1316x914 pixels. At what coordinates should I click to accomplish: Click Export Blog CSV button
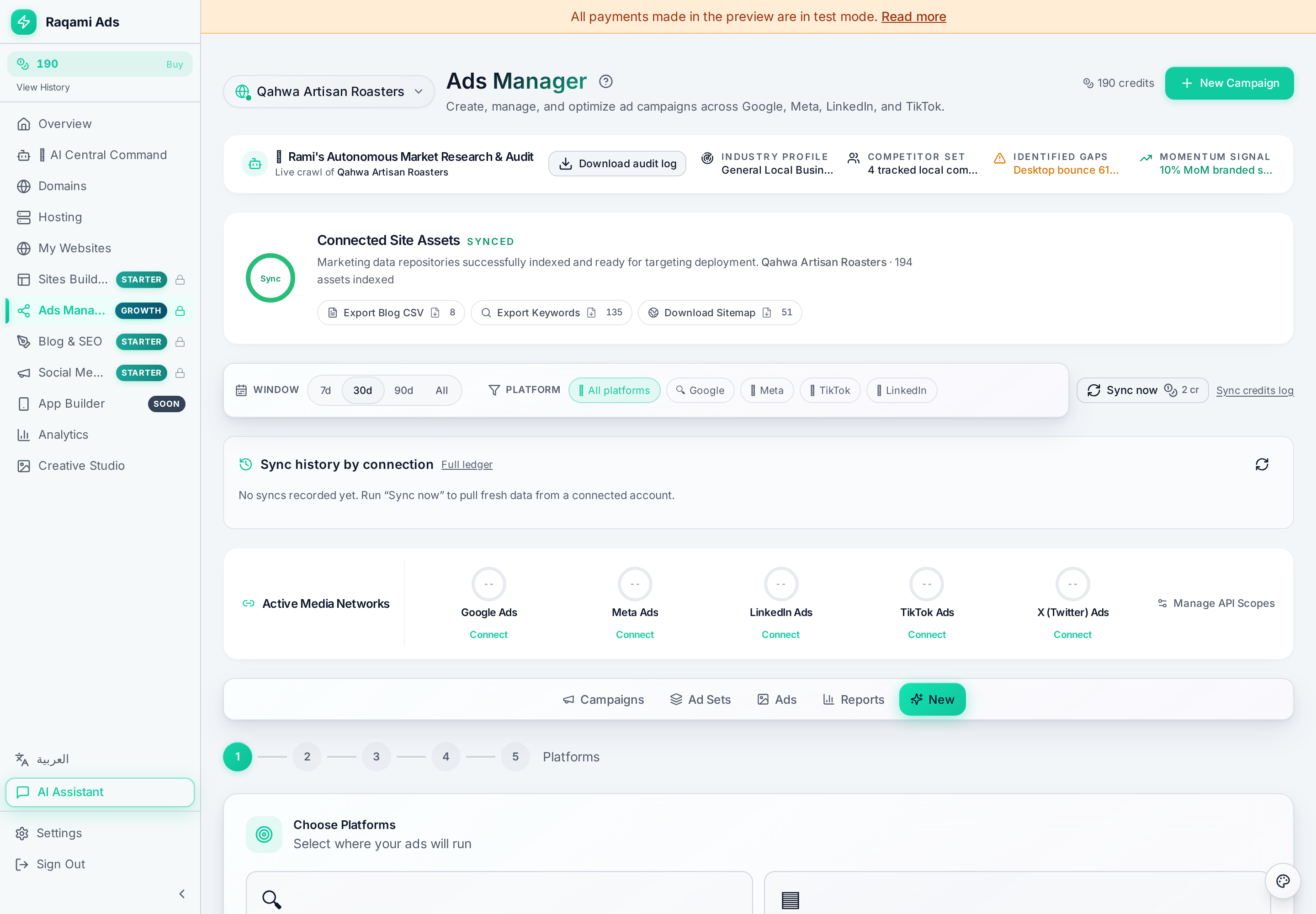point(391,313)
